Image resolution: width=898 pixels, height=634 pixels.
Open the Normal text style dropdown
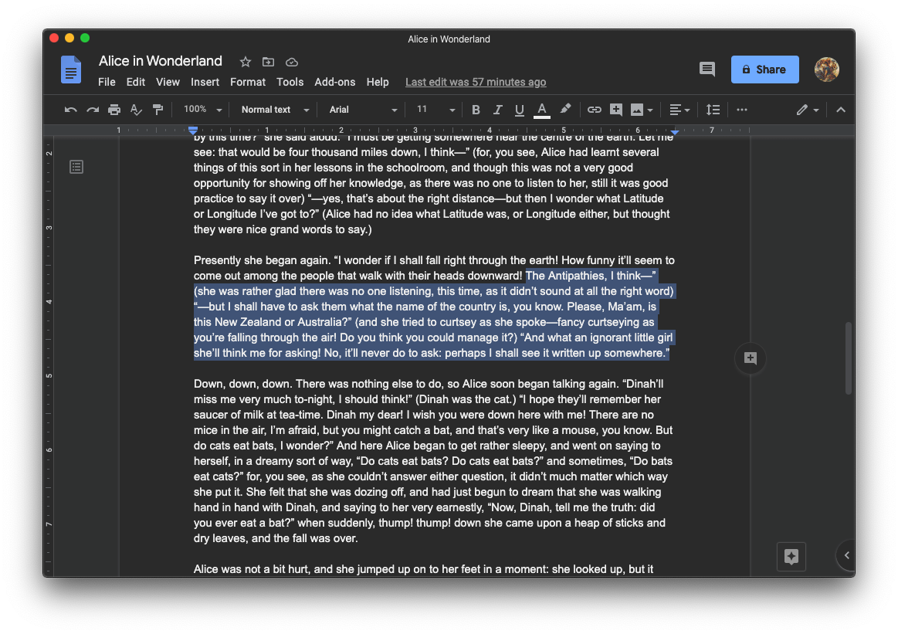[x=275, y=110]
